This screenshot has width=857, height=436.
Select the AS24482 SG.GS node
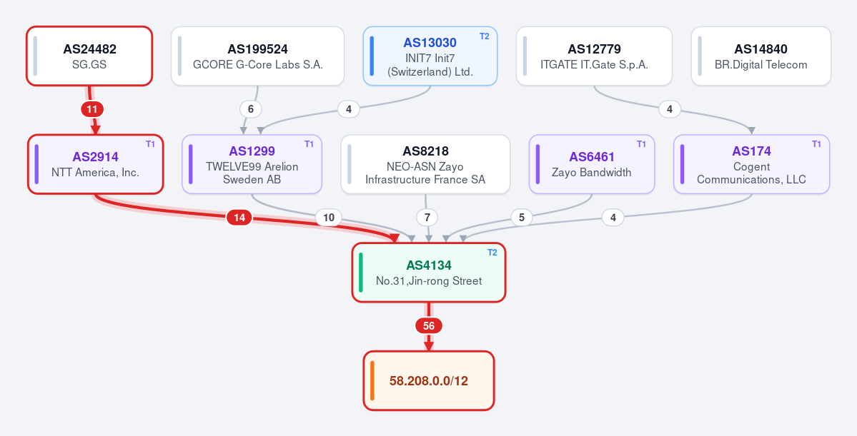pyautogui.click(x=89, y=56)
